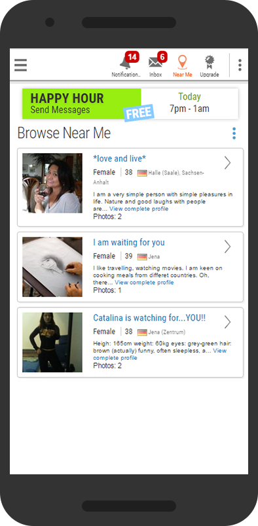This screenshot has width=258, height=526.
Task: Open the top bar vertical dots menu
Action: (240, 65)
